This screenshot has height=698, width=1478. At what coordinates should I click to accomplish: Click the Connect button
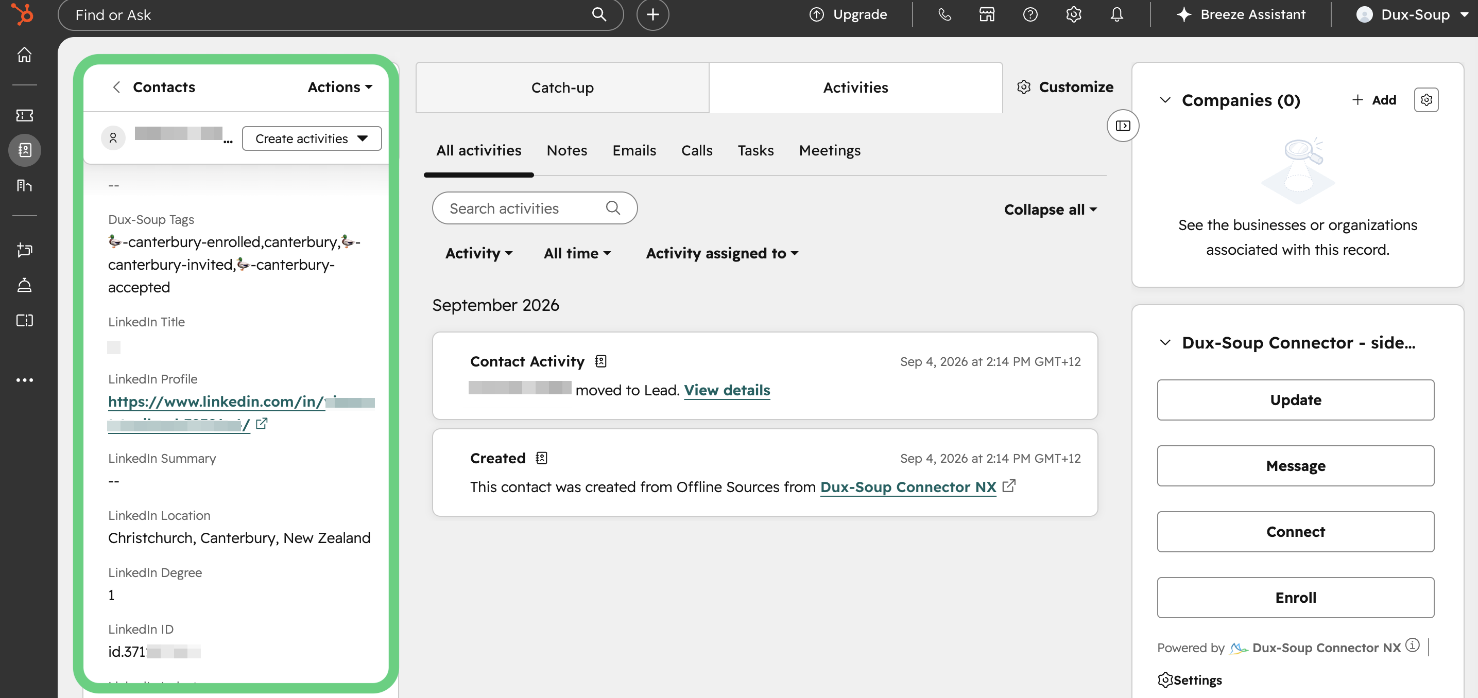[x=1296, y=532]
